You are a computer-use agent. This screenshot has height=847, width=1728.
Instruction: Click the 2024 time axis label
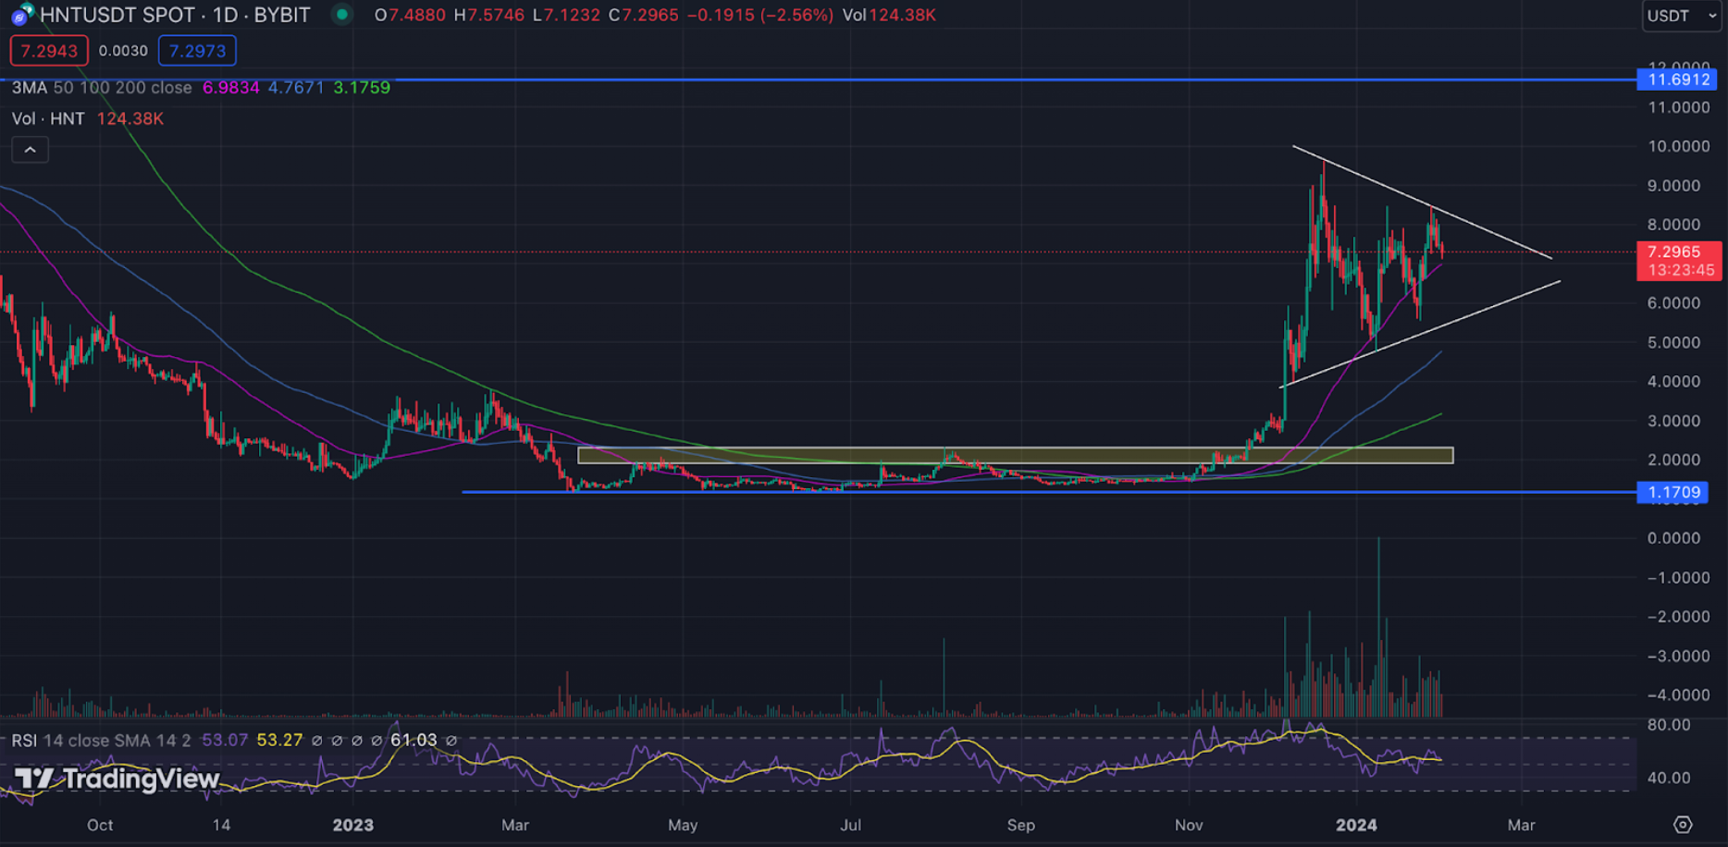pyautogui.click(x=1356, y=825)
